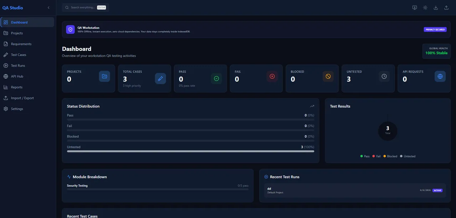Click the Module Breakdown activity icon
Screen dimensions: 456x218
coord(69,177)
